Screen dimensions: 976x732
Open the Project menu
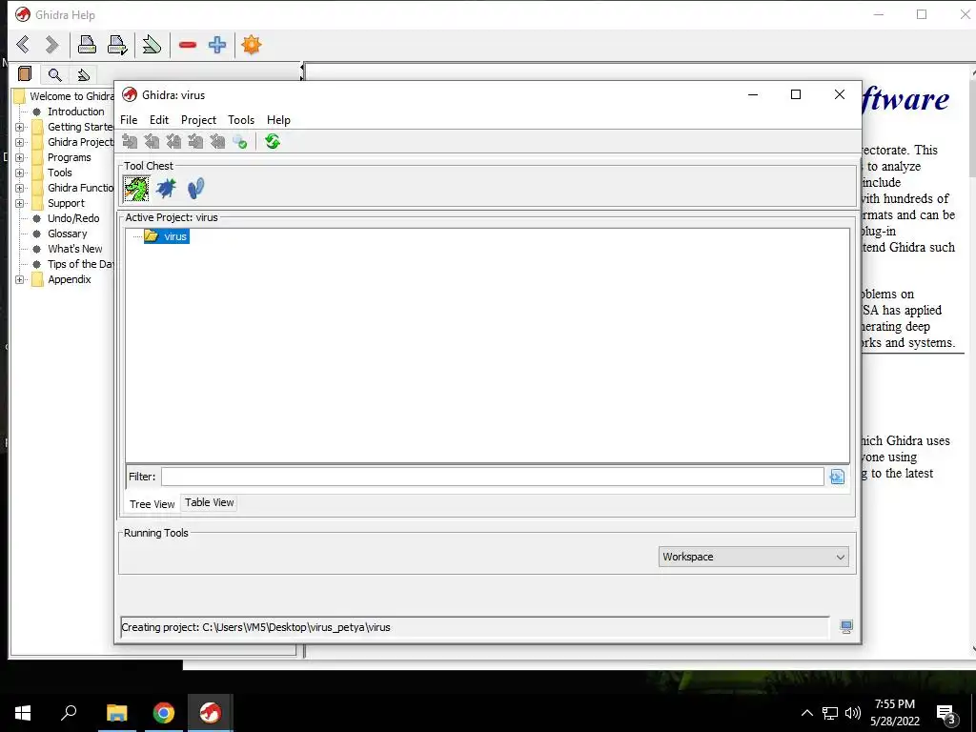click(198, 120)
